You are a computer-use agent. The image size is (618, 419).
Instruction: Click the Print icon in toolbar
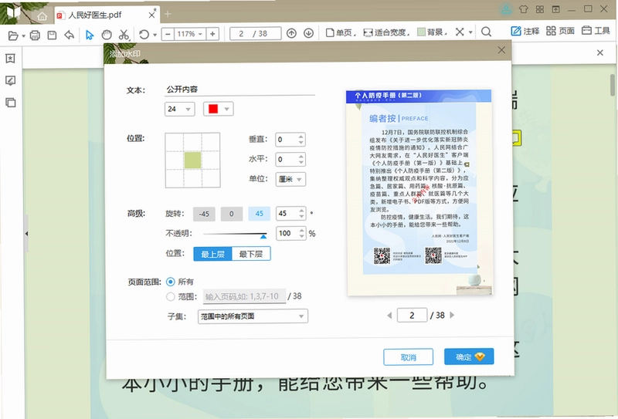pos(35,35)
